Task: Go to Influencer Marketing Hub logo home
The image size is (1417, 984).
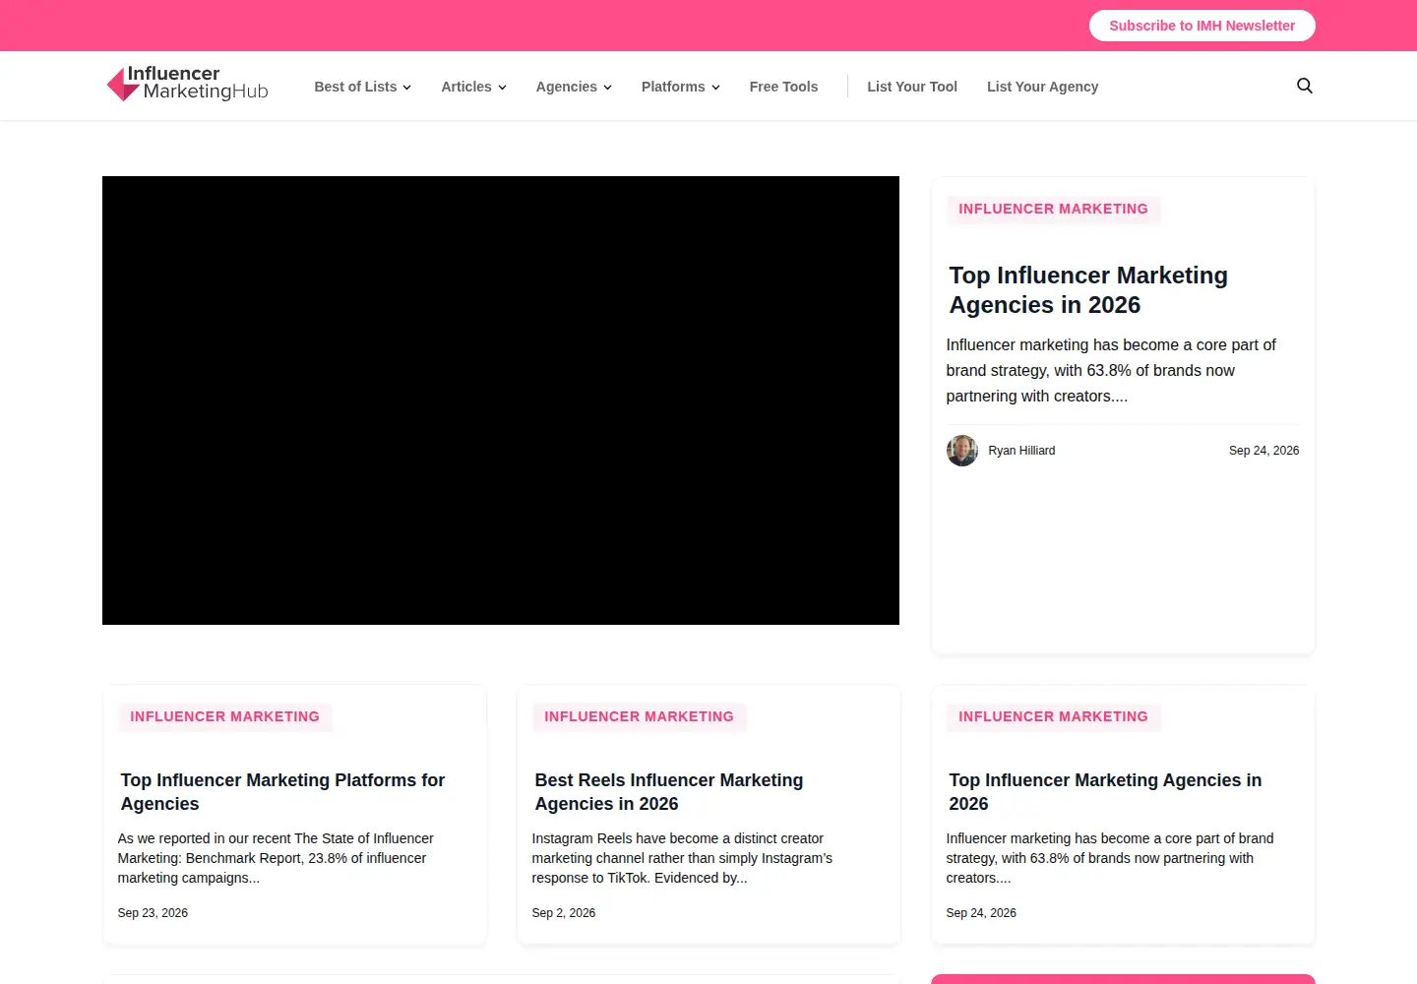Action: (x=187, y=84)
